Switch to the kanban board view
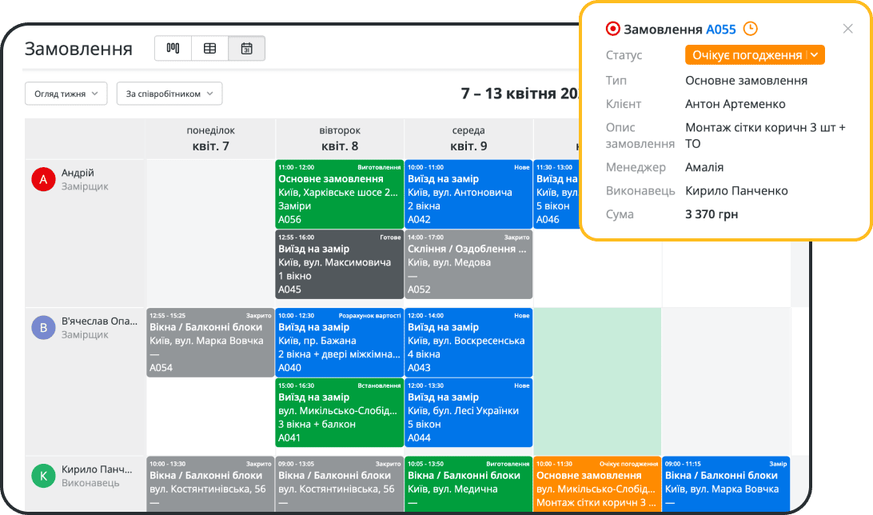The height and width of the screenshot is (515, 873). (173, 49)
